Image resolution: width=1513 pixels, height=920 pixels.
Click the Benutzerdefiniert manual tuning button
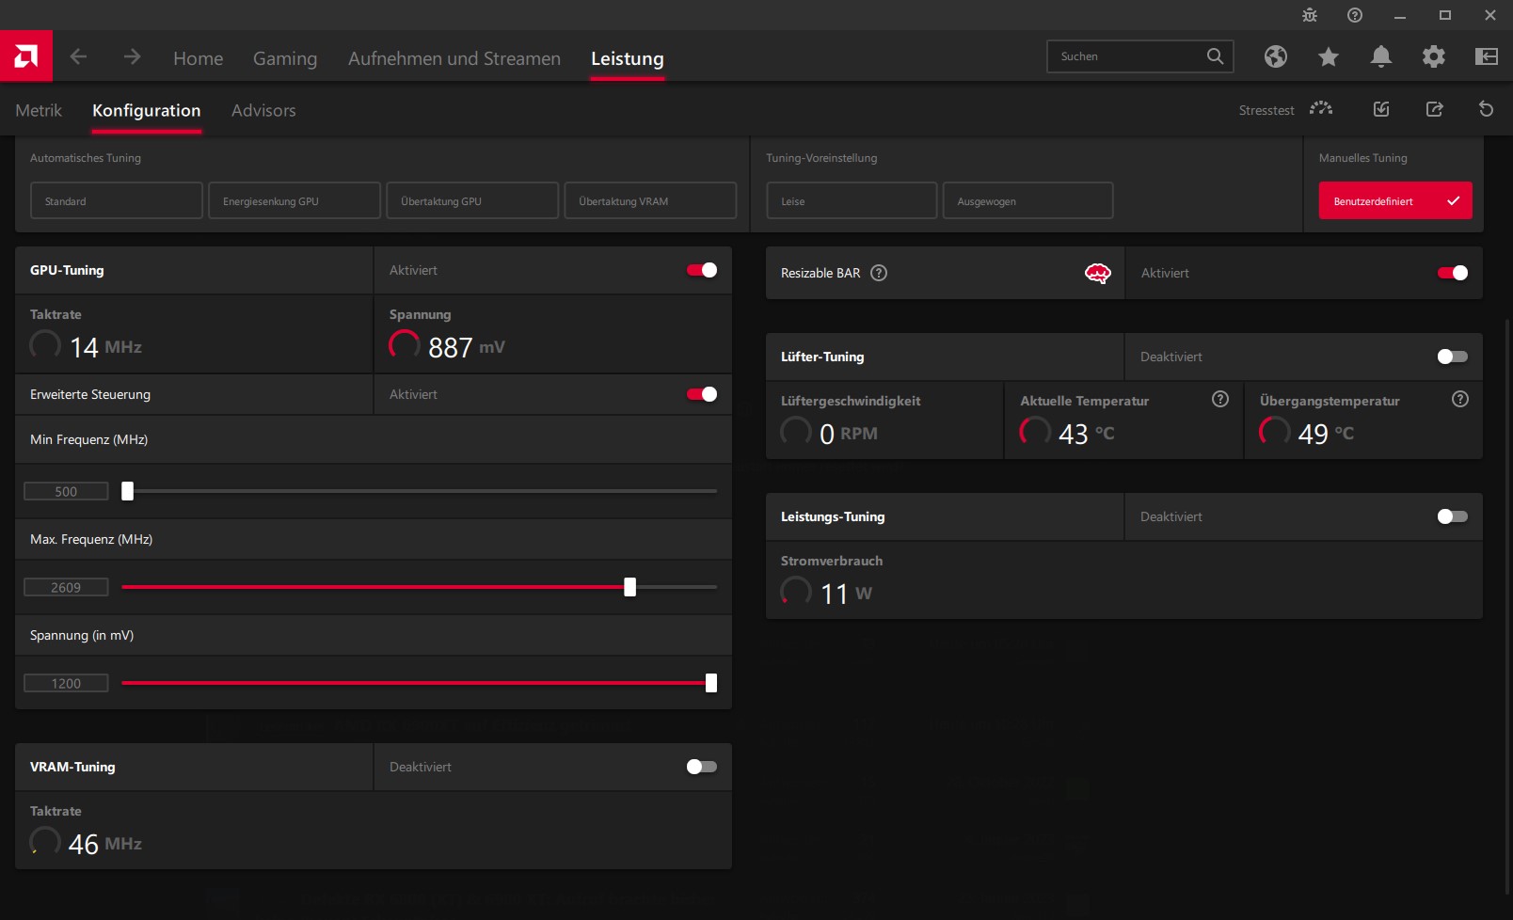click(1395, 200)
